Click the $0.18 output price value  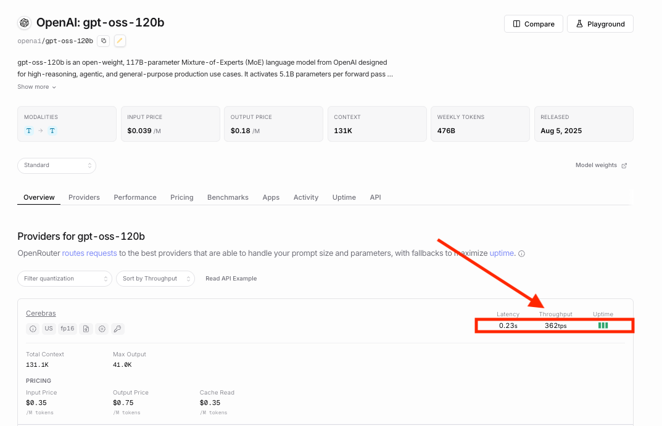(240, 131)
